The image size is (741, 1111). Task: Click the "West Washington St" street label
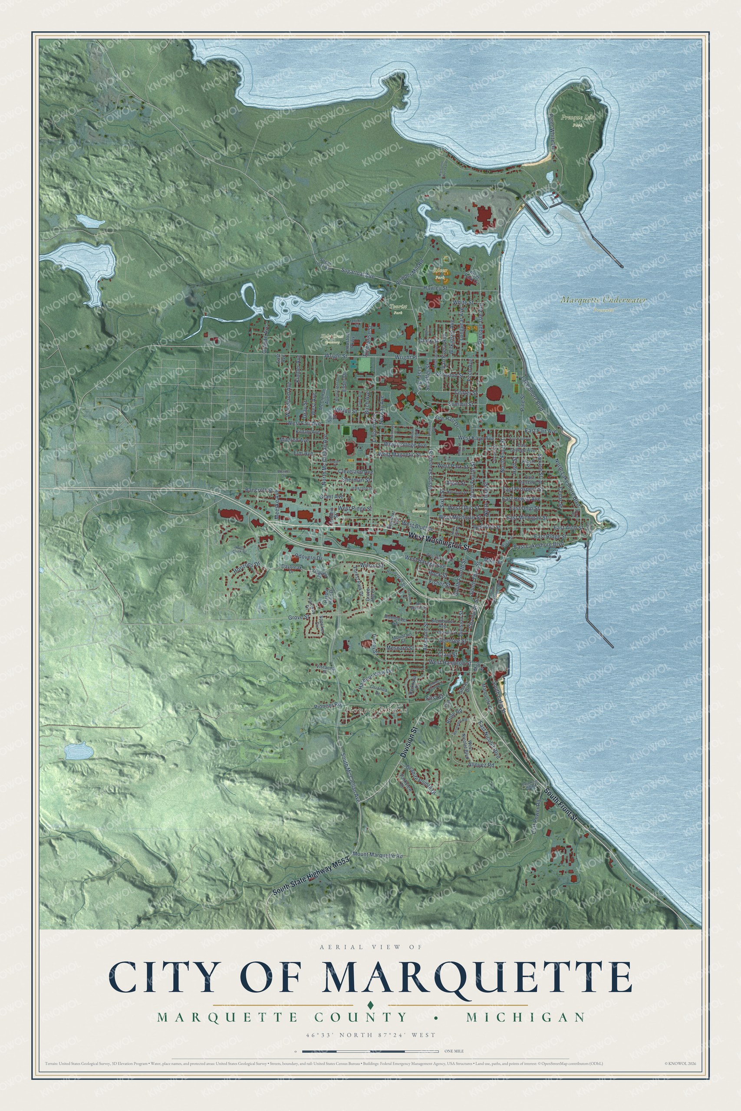439,542
